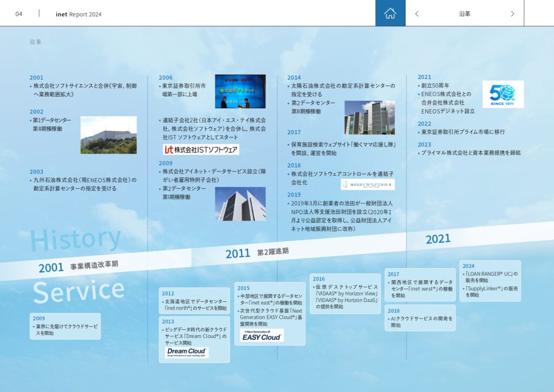Click the 2011 第2躍進期 timeline marker

(x=257, y=253)
